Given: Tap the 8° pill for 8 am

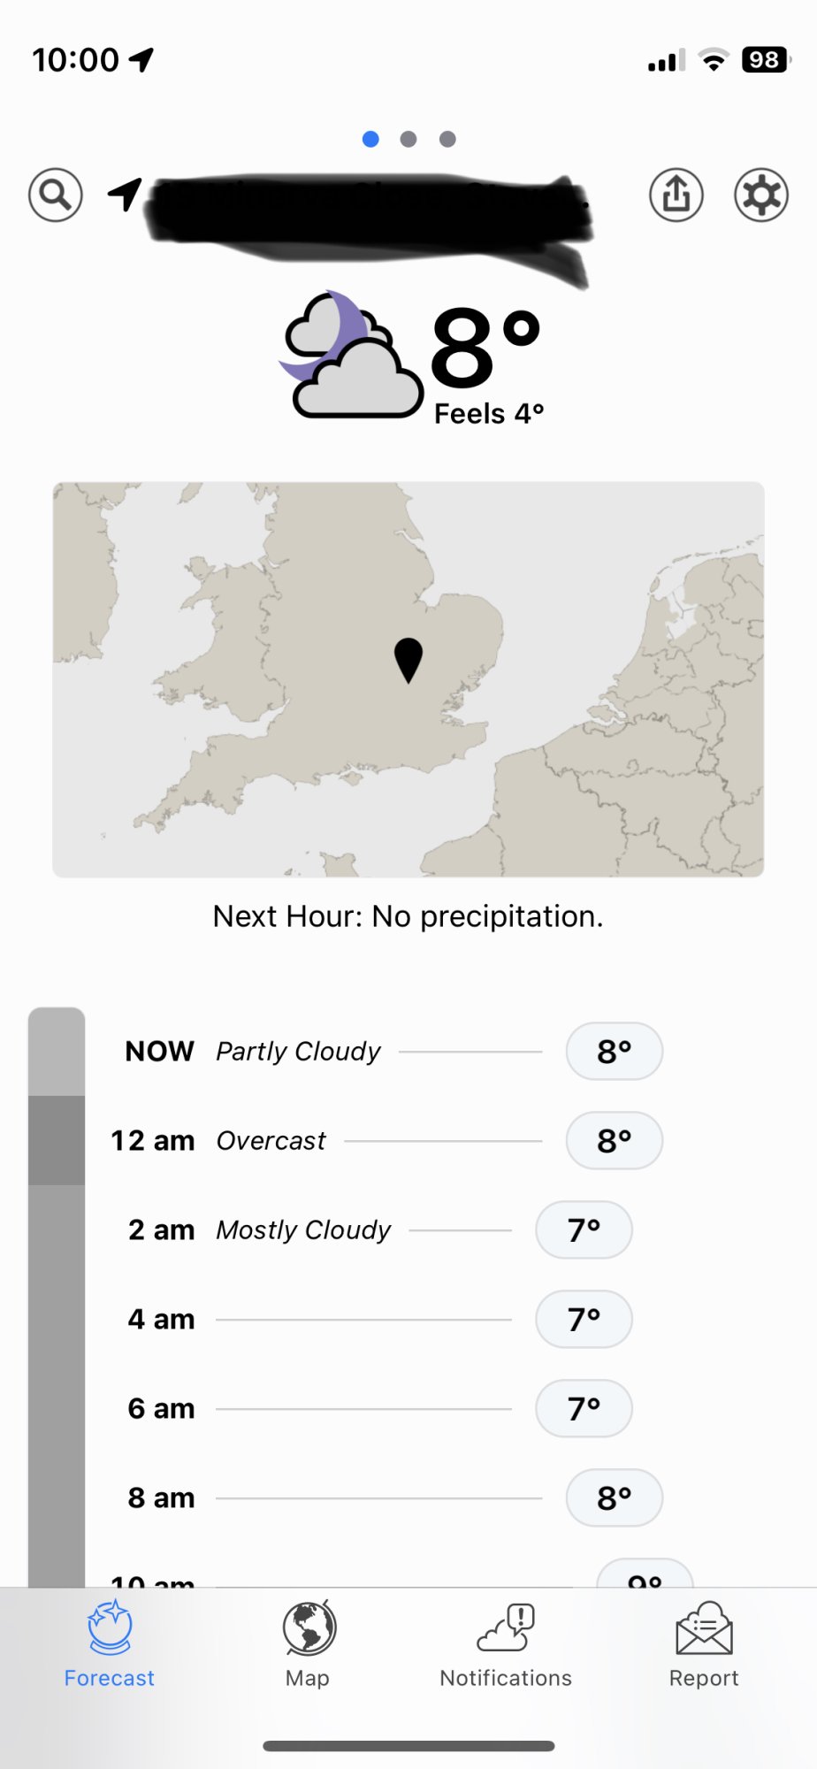Looking at the screenshot, I should coord(614,1497).
